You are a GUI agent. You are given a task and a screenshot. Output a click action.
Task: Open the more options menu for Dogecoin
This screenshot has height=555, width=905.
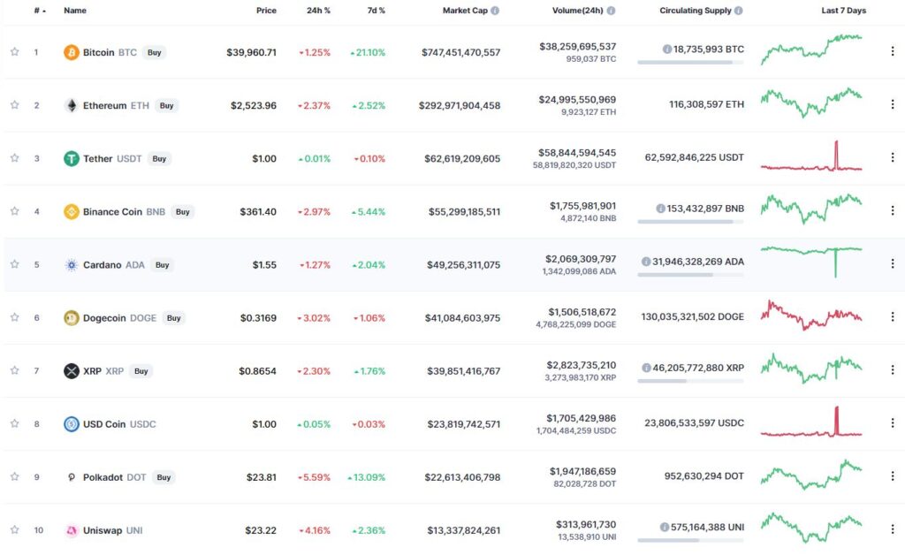(893, 316)
